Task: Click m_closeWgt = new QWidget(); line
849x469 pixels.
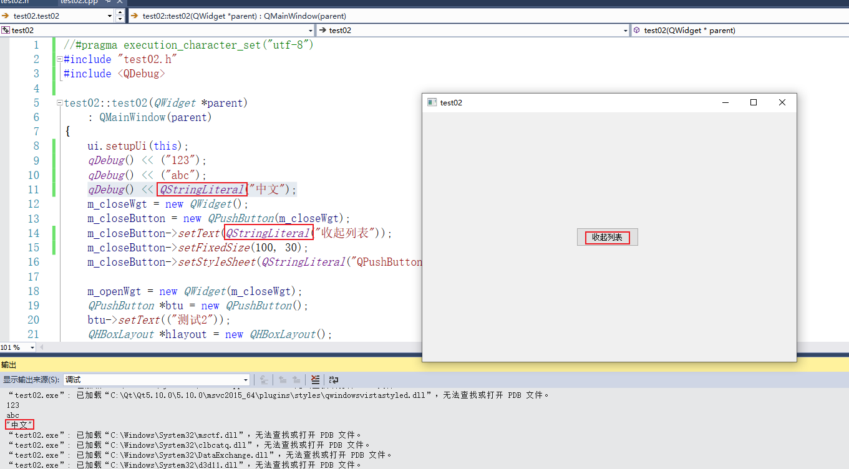Action: (168, 204)
